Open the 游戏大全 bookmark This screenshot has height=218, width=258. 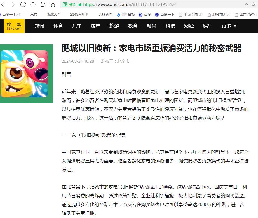[x=54, y=15]
